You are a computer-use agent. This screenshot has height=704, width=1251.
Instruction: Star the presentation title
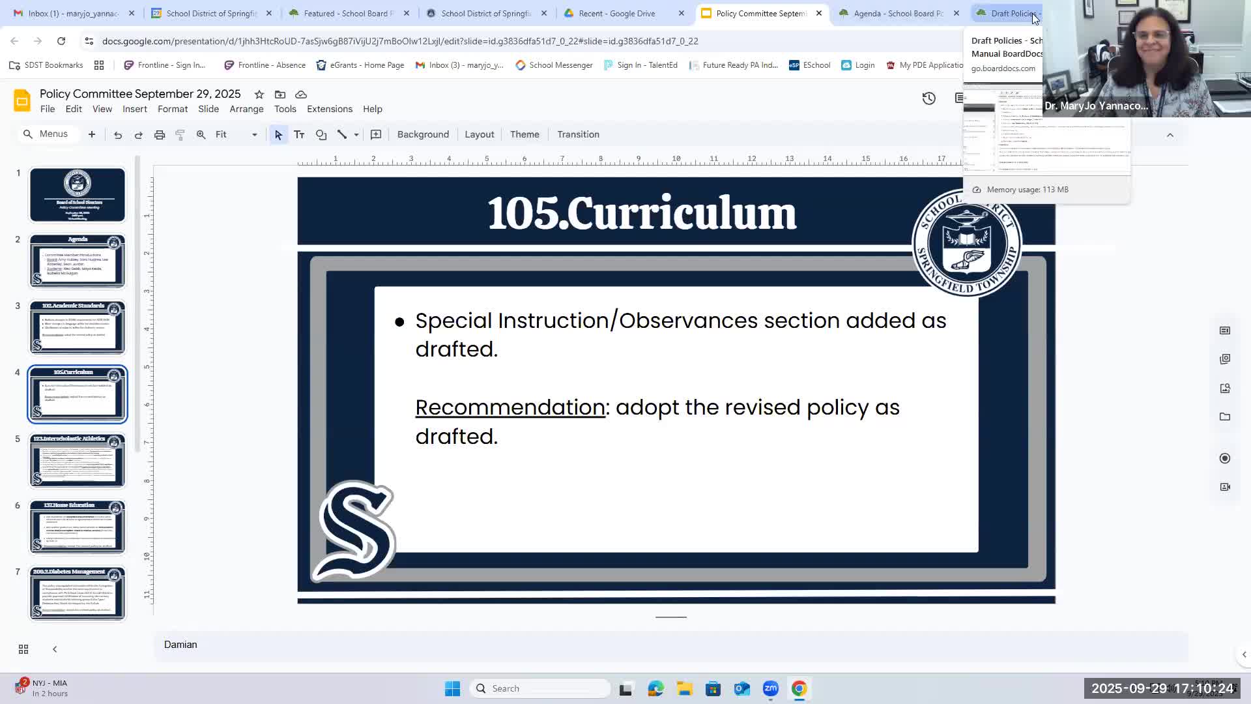[259, 95]
